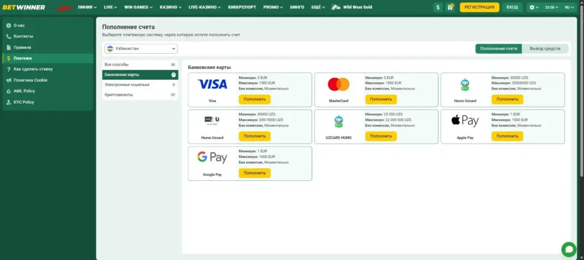Click the РЕГИСТРАЦИЯ button

tap(479, 7)
